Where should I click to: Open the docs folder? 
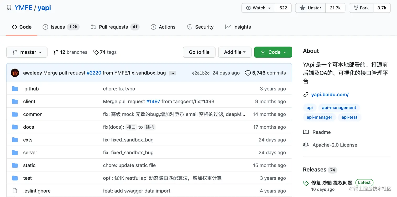pyautogui.click(x=29, y=127)
